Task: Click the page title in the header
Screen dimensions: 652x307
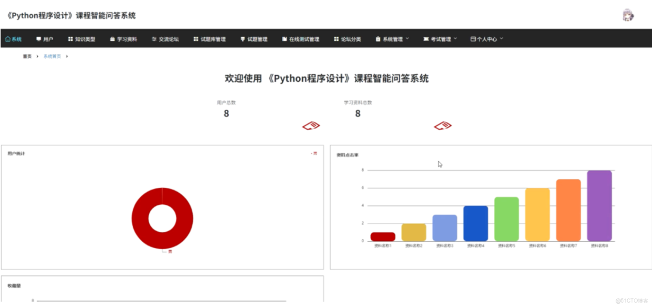Action: coord(70,16)
